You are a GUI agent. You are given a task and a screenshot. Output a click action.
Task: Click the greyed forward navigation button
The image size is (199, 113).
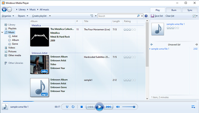[x=9, y=9]
